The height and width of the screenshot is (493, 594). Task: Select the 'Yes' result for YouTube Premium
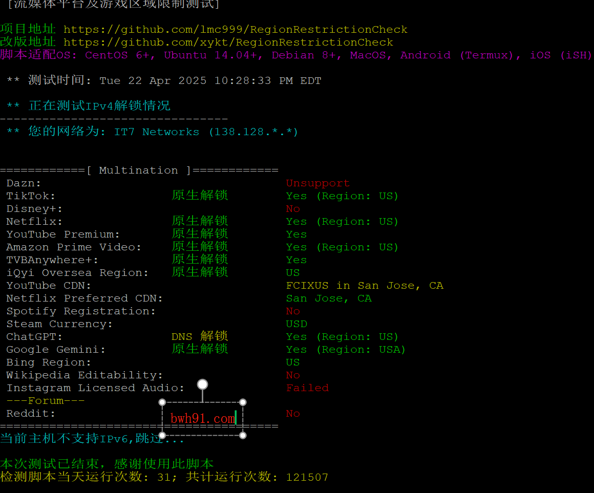pos(296,234)
